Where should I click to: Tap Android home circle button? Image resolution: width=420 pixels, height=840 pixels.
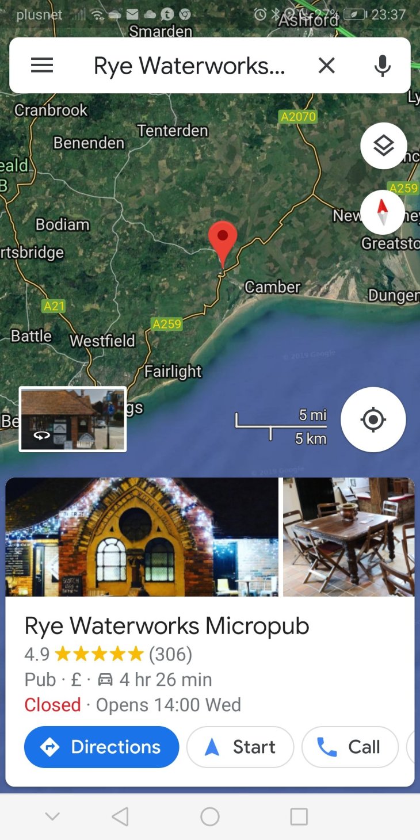click(210, 816)
